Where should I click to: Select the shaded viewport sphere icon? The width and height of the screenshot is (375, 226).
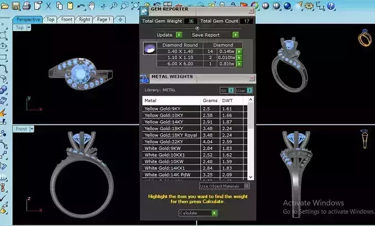pos(266,6)
